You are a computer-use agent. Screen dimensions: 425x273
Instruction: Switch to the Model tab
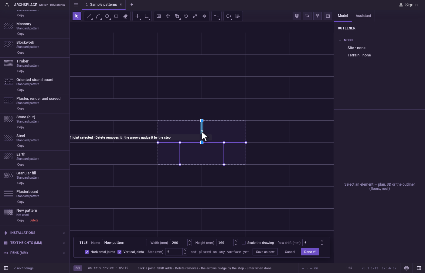point(343,16)
